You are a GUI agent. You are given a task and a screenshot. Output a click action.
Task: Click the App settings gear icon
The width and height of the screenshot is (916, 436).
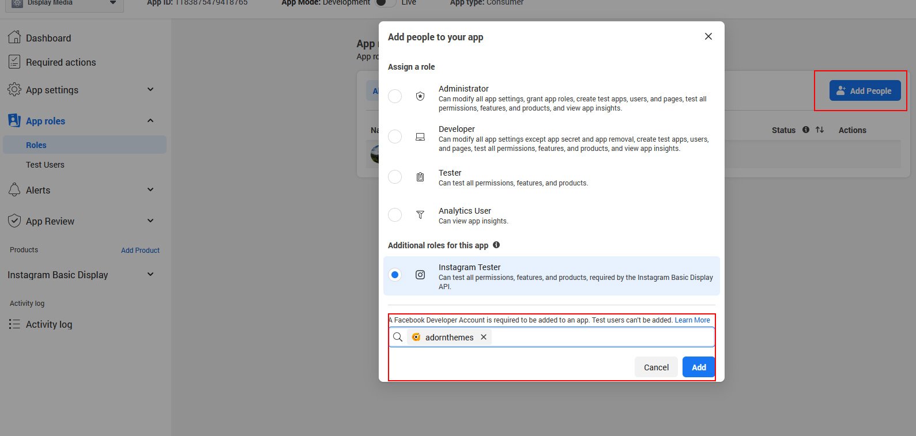coord(14,90)
